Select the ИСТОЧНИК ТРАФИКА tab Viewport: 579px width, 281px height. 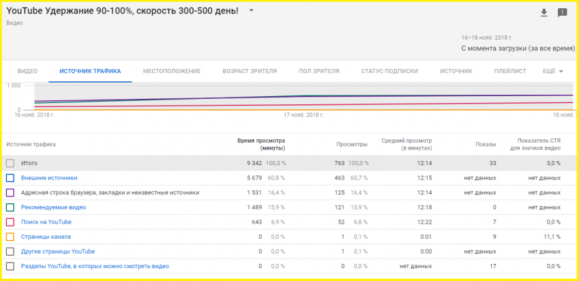click(90, 71)
